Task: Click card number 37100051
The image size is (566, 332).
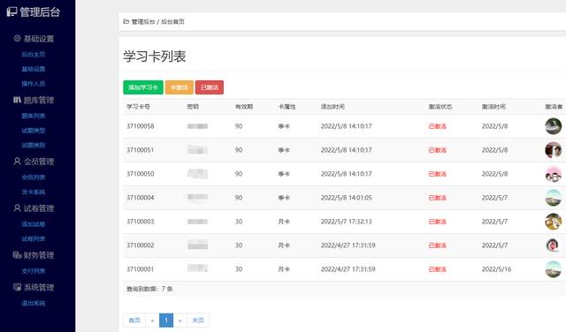Action: click(x=140, y=150)
